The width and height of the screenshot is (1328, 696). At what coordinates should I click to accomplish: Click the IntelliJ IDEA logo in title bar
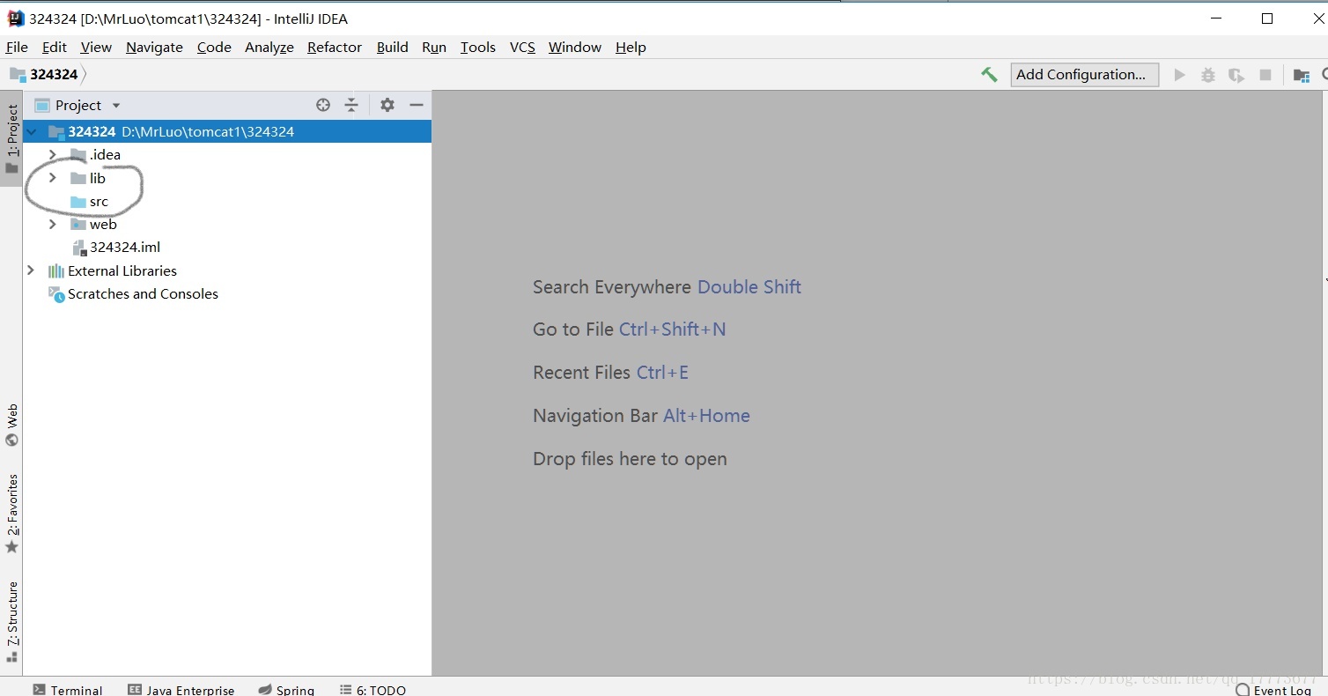(x=15, y=19)
